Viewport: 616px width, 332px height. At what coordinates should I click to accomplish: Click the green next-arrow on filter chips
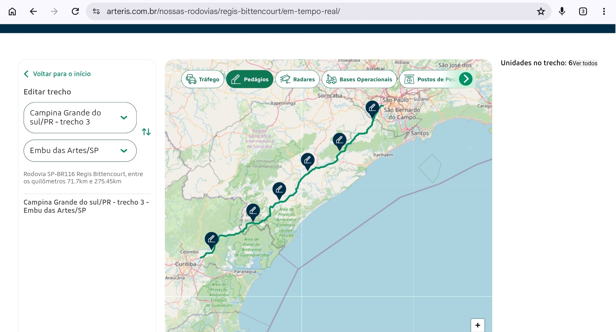point(466,79)
